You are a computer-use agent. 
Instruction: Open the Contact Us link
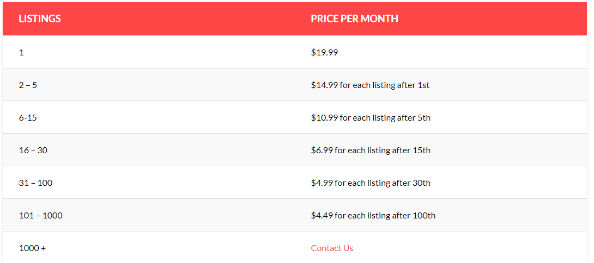(332, 248)
